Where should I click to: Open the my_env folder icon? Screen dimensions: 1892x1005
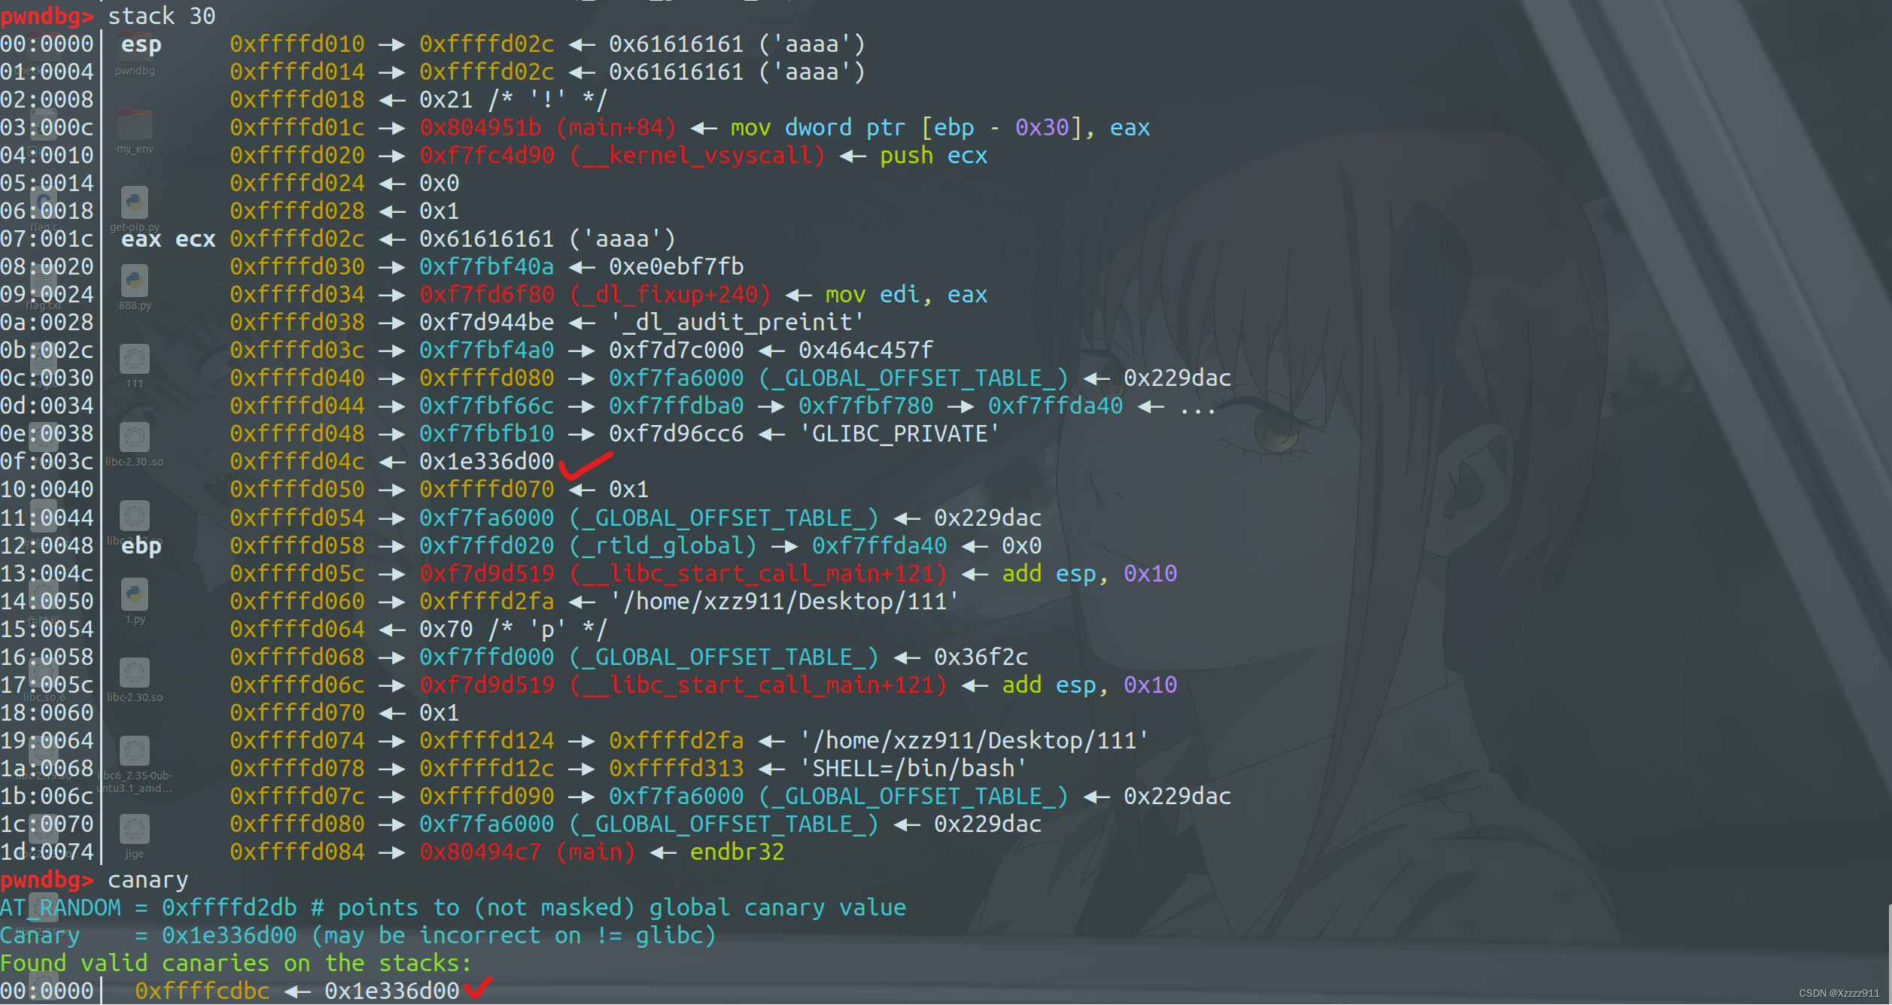tap(135, 125)
